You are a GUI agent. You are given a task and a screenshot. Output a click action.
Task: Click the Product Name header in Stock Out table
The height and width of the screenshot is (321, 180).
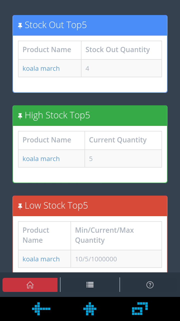click(x=47, y=50)
